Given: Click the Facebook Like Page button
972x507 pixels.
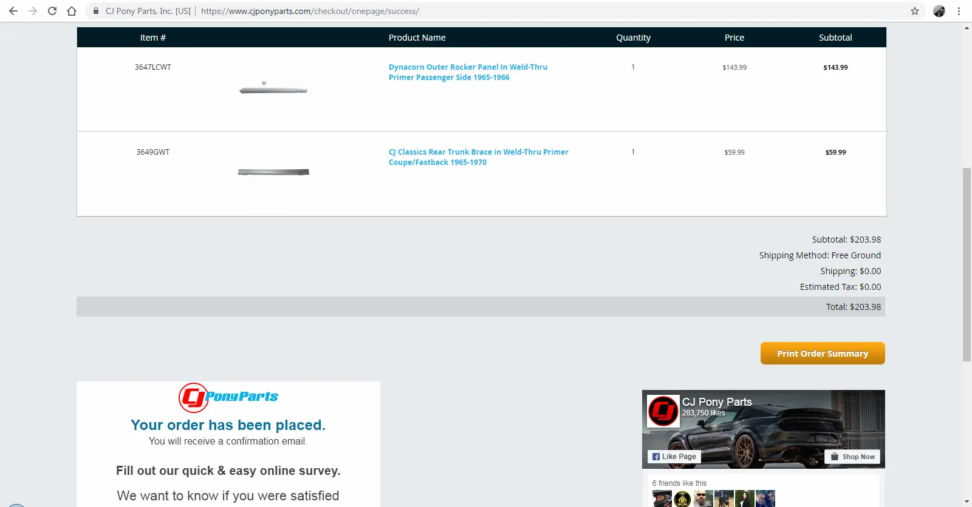Looking at the screenshot, I should point(674,457).
